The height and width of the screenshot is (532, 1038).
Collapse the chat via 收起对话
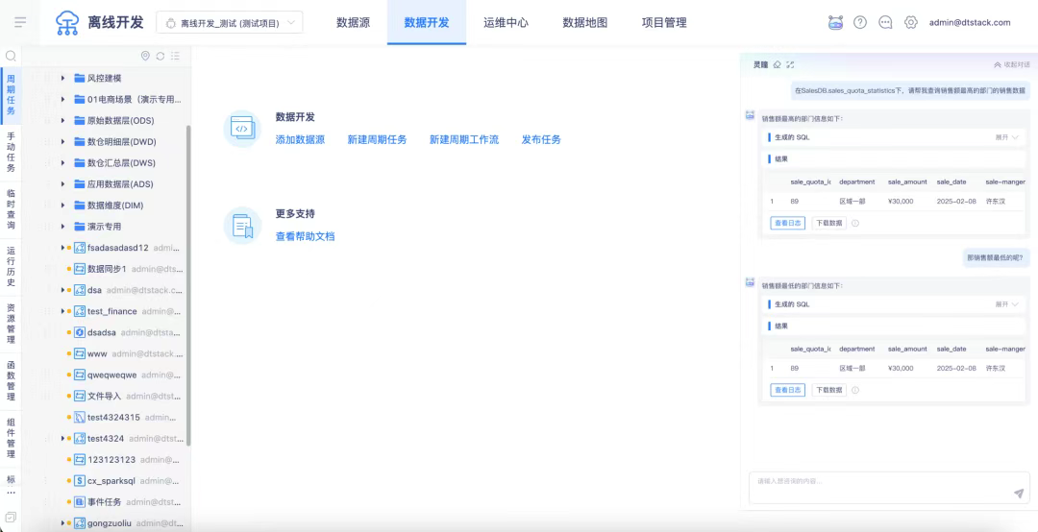tap(1011, 64)
